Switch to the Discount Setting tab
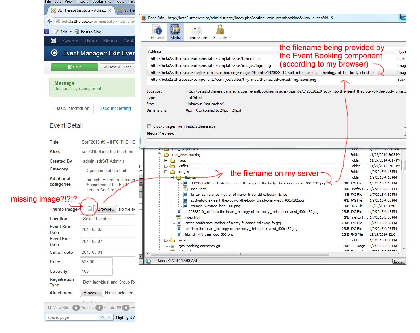Image resolution: width=420 pixels, height=333 pixels. pyautogui.click(x=115, y=108)
